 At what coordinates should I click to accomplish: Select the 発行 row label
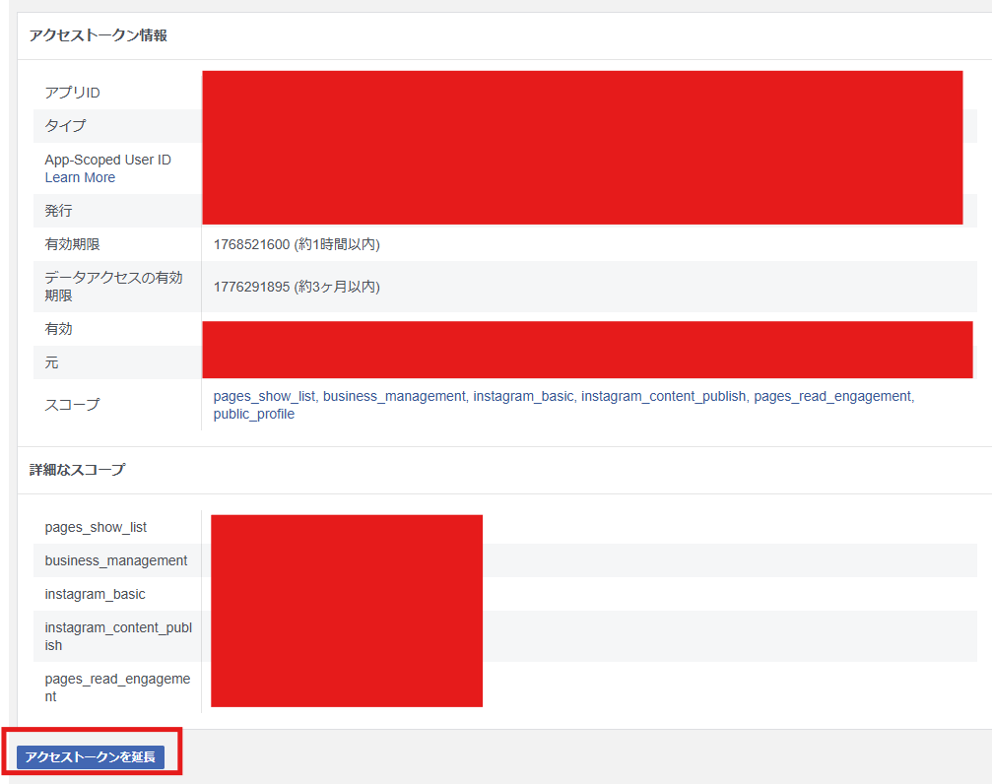click(58, 211)
